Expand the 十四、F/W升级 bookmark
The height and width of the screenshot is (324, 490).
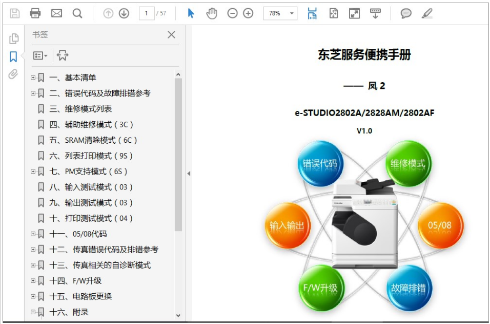tap(33, 281)
